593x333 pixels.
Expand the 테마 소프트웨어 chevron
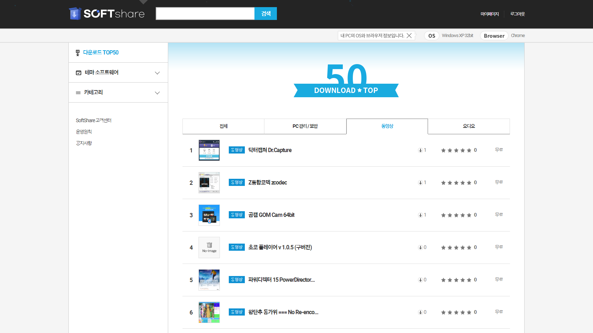click(157, 73)
